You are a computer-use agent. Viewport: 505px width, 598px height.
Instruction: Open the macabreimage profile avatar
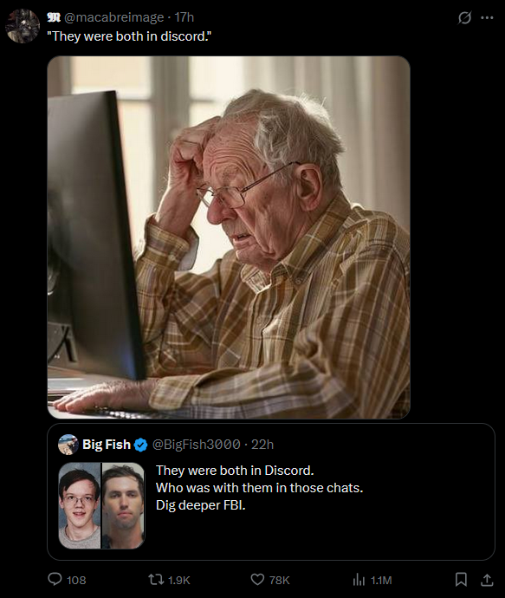click(x=23, y=26)
